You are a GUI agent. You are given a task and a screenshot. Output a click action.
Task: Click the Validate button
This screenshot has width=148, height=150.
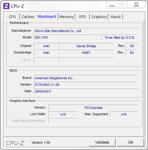102,142
